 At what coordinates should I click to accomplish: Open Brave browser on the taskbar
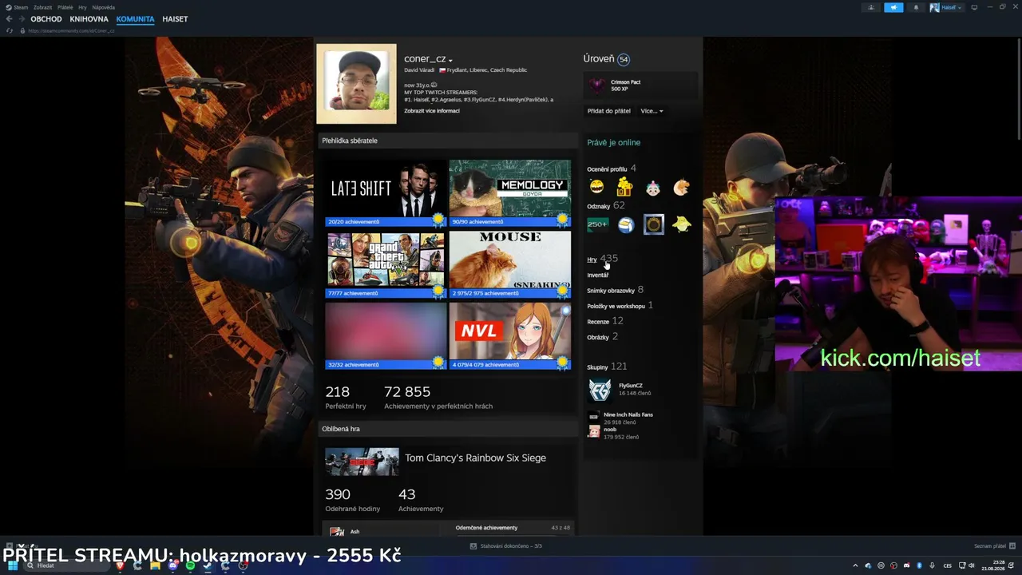click(x=120, y=565)
